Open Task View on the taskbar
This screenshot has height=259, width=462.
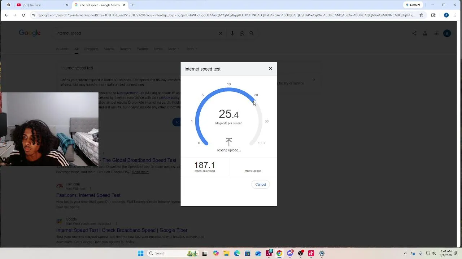205,254
